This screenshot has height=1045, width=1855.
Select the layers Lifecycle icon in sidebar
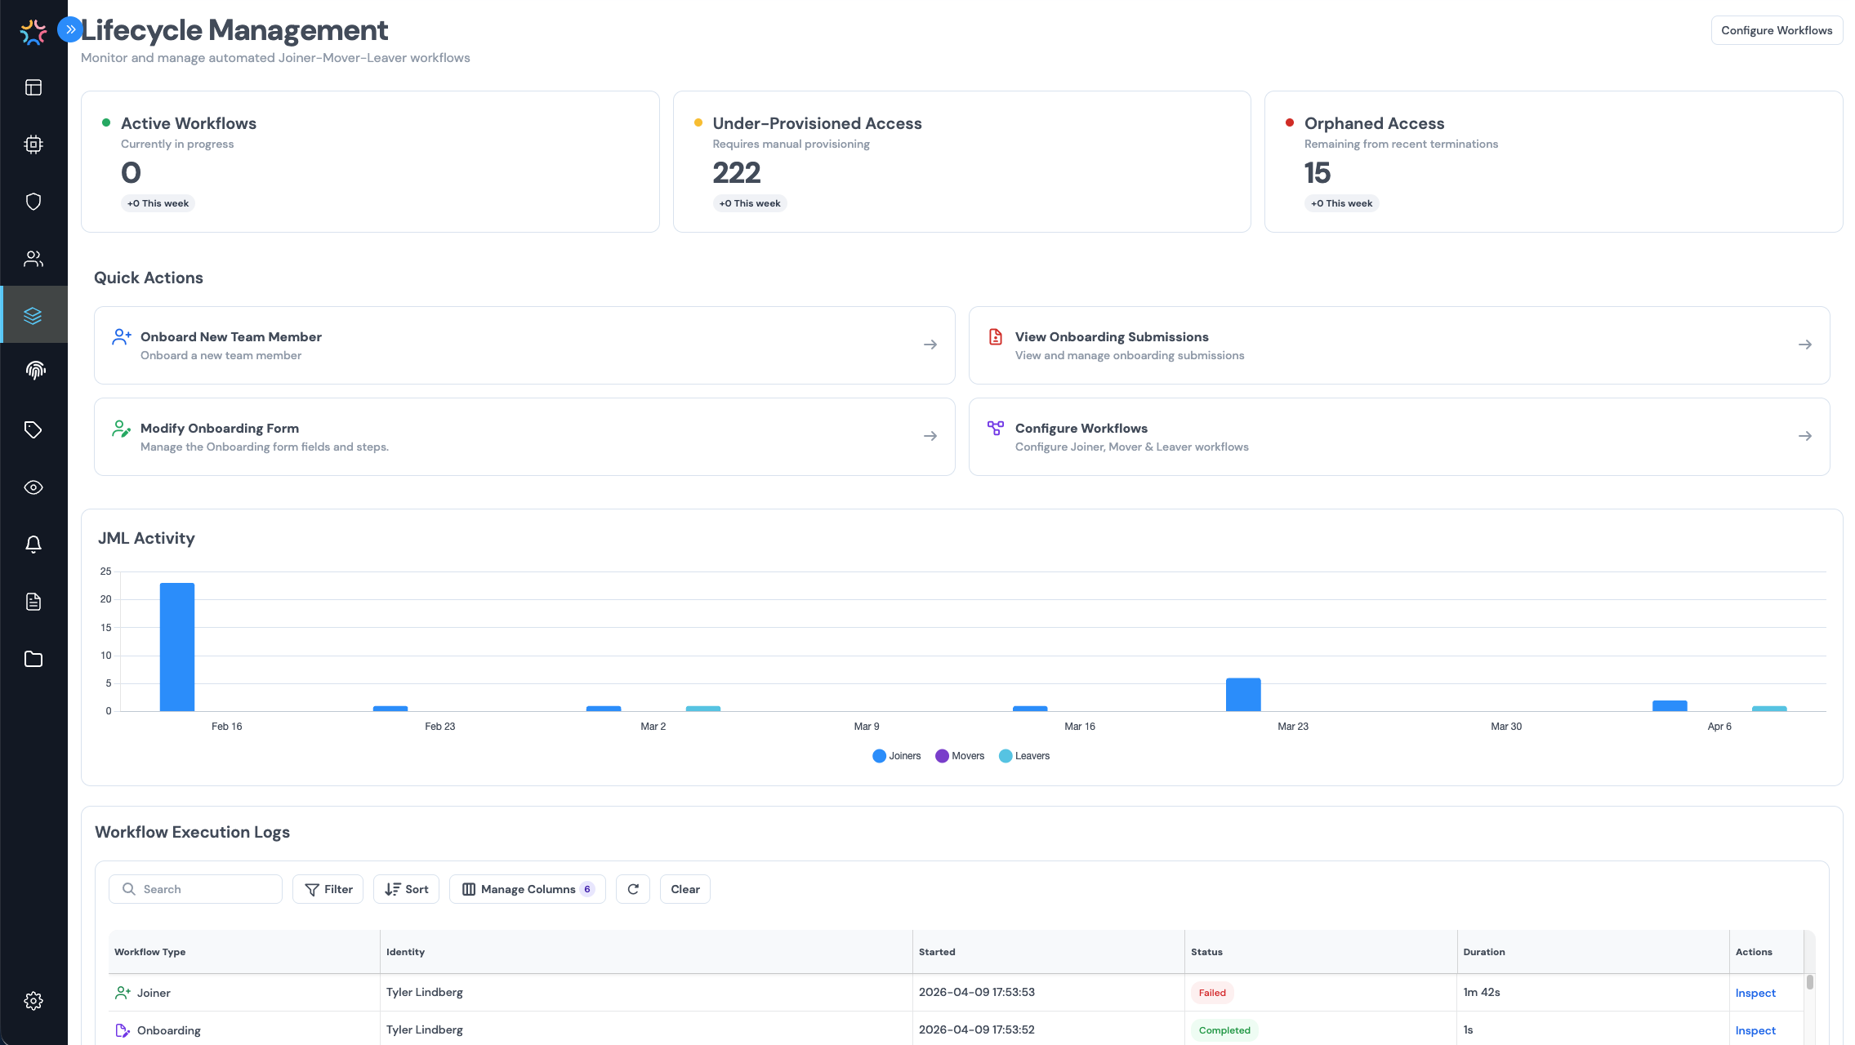point(33,315)
